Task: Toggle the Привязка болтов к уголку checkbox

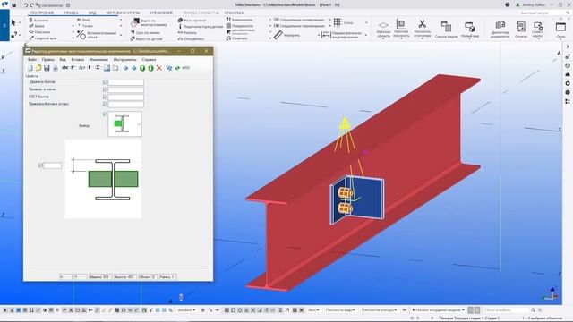Action: pos(106,104)
